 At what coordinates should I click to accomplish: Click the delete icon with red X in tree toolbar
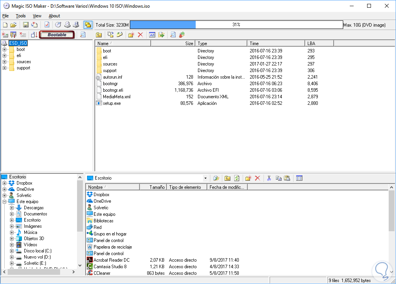tap(23, 35)
